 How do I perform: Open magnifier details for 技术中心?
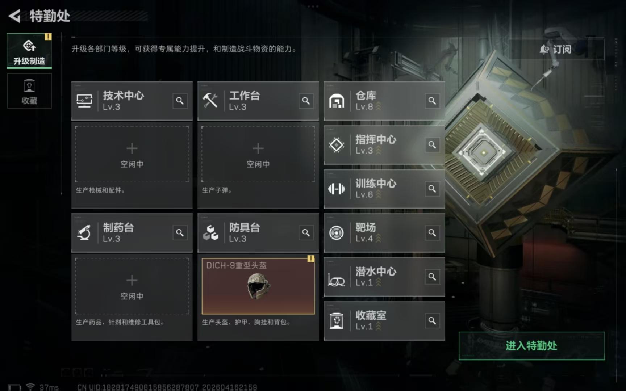[180, 101]
